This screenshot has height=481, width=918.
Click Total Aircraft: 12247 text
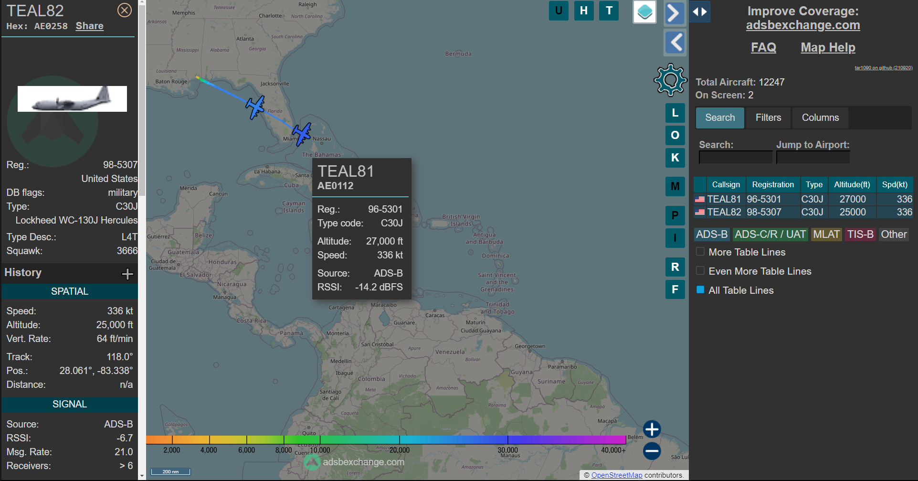pos(740,82)
